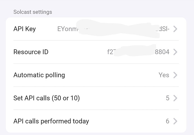Click the API key text starting 'EYonm-'

[x=67, y=29]
